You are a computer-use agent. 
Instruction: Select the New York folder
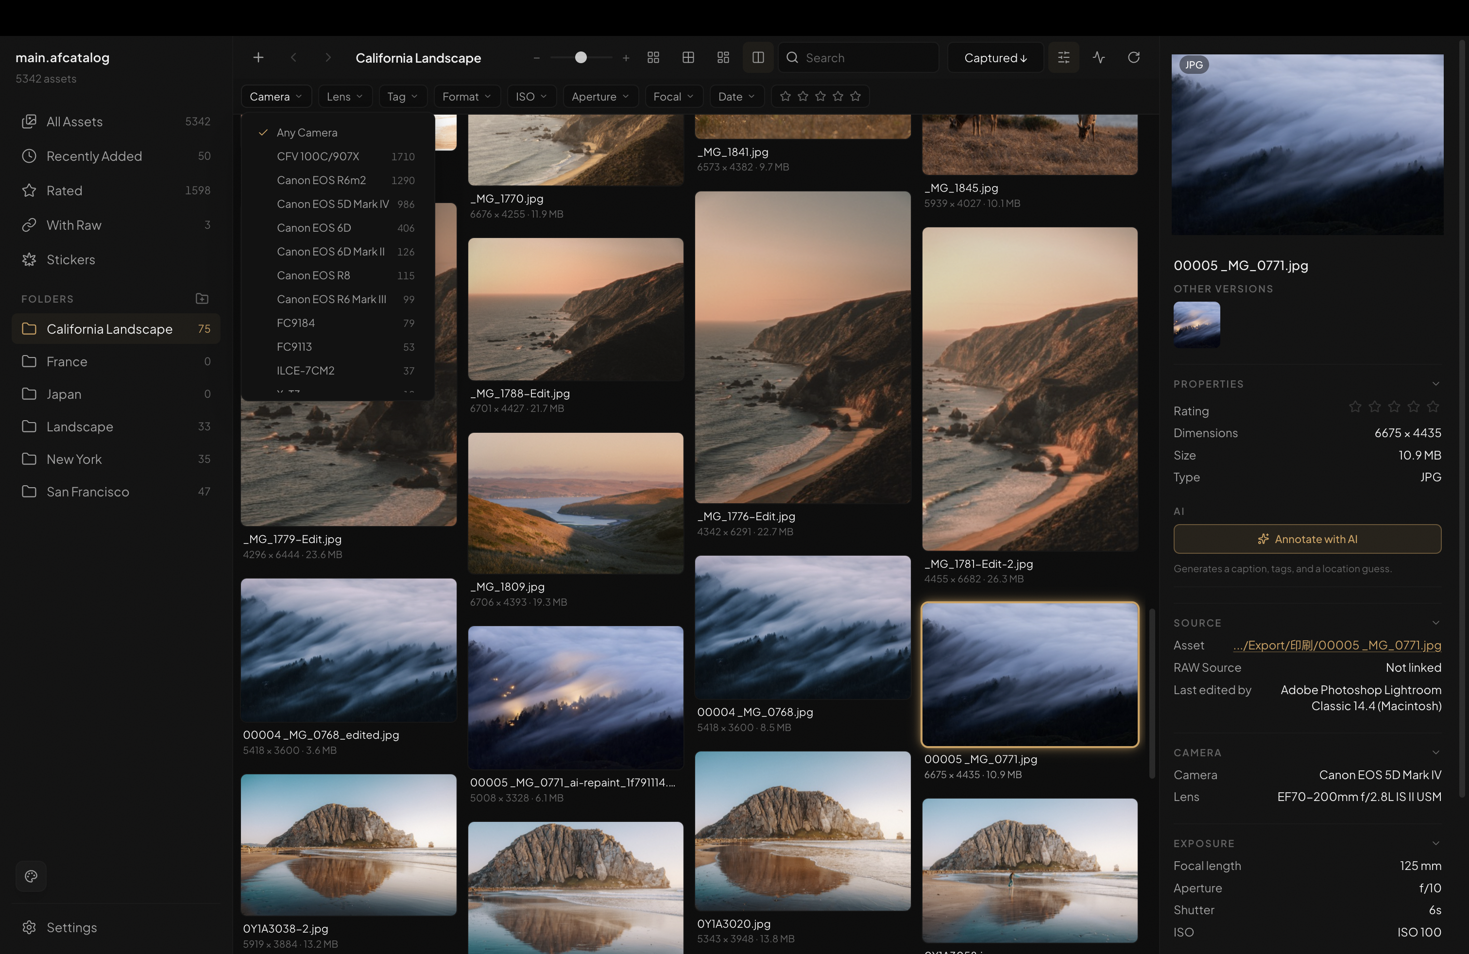[x=116, y=459]
